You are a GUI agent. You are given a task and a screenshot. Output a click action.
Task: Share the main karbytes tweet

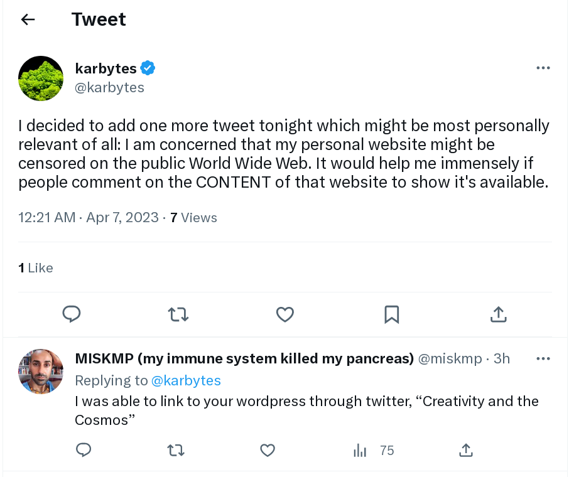(x=498, y=314)
